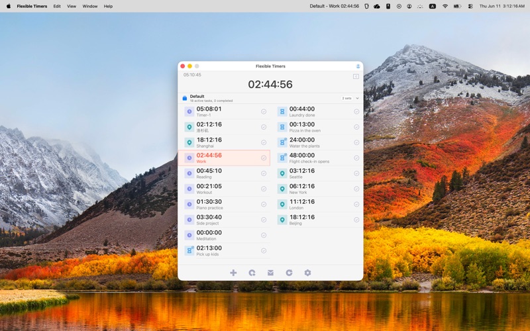Select the 18:12:16 Beijing time

pos(302,217)
